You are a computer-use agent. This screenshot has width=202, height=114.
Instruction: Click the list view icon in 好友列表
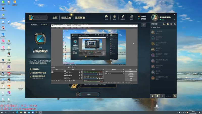(x=171, y=24)
